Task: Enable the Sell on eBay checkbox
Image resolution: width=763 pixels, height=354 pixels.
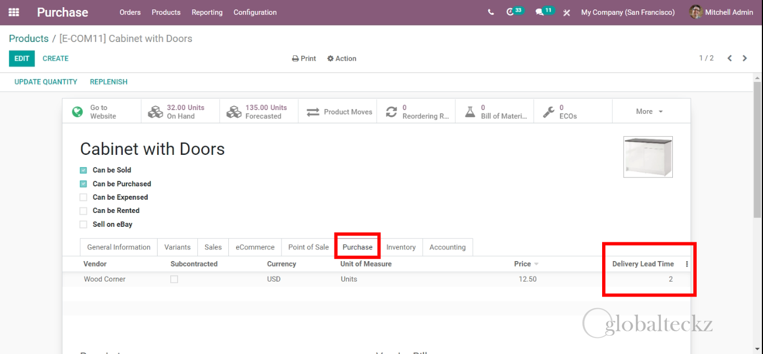Action: click(83, 225)
